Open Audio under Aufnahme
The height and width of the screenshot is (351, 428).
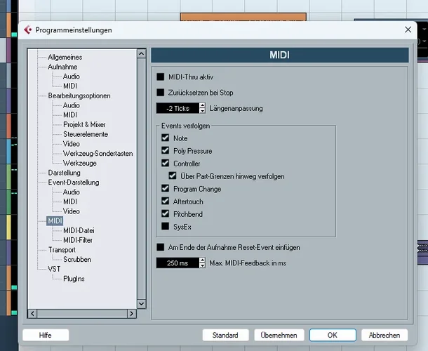click(x=72, y=77)
